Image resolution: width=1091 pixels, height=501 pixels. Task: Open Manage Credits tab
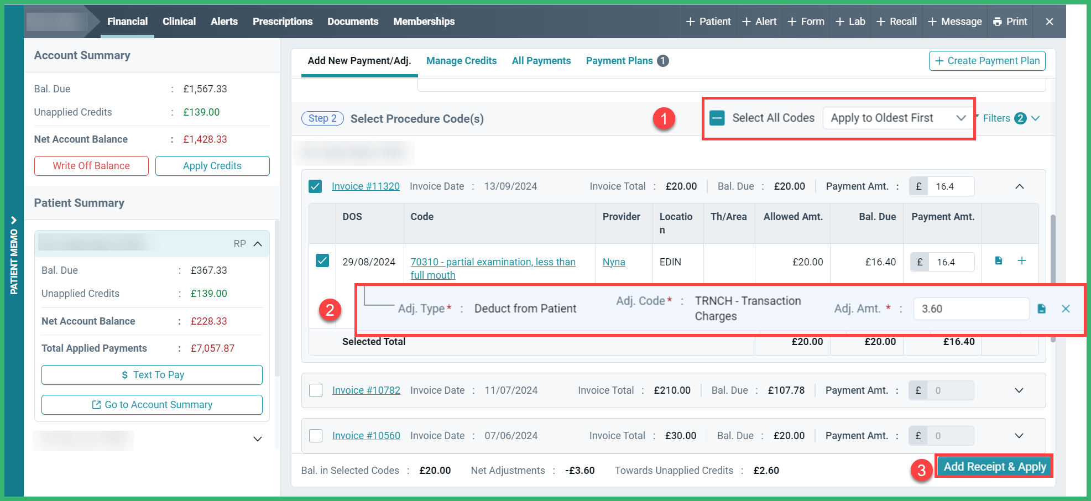tap(462, 61)
